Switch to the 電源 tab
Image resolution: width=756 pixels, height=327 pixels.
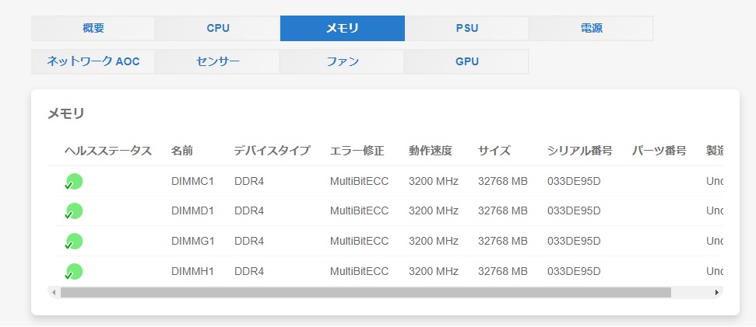tap(591, 29)
